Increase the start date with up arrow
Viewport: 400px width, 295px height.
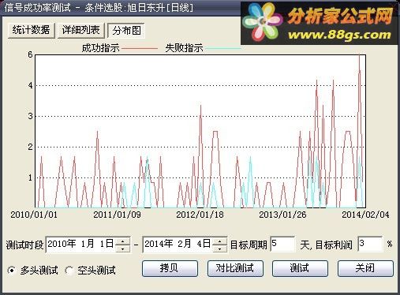[x=123, y=241]
